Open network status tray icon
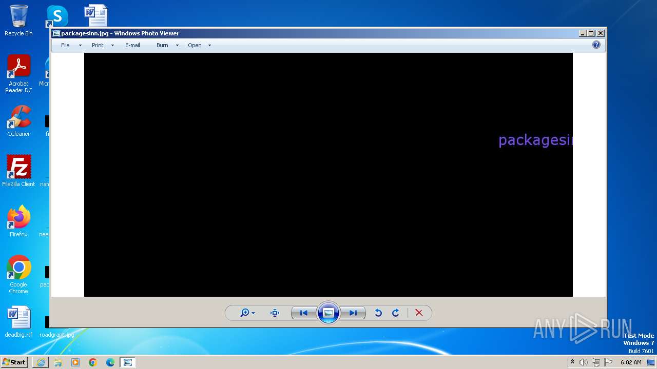 (595, 362)
